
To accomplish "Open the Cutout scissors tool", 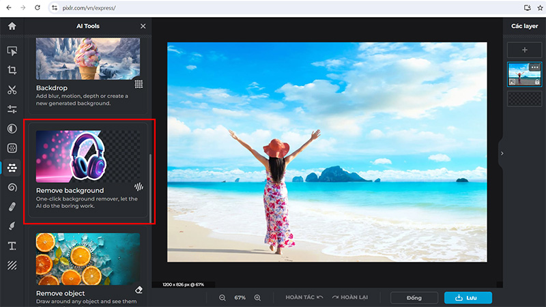I will [x=12, y=90].
